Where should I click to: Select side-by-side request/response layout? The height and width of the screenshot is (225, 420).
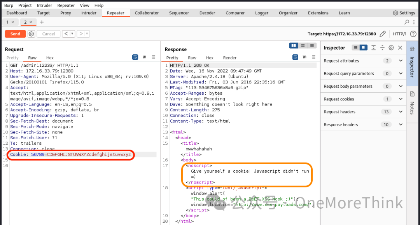pyautogui.click(x=294, y=46)
